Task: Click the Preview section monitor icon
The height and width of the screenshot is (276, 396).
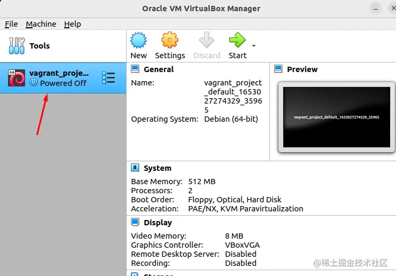Action: pos(278,69)
